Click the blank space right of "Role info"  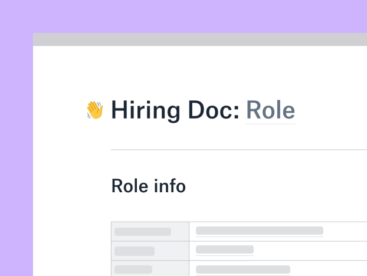point(271,186)
